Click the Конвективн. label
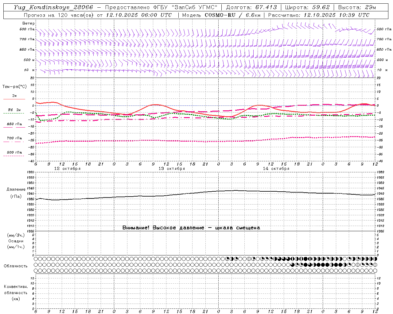The height and width of the screenshot is (314, 393). click(x=16, y=287)
